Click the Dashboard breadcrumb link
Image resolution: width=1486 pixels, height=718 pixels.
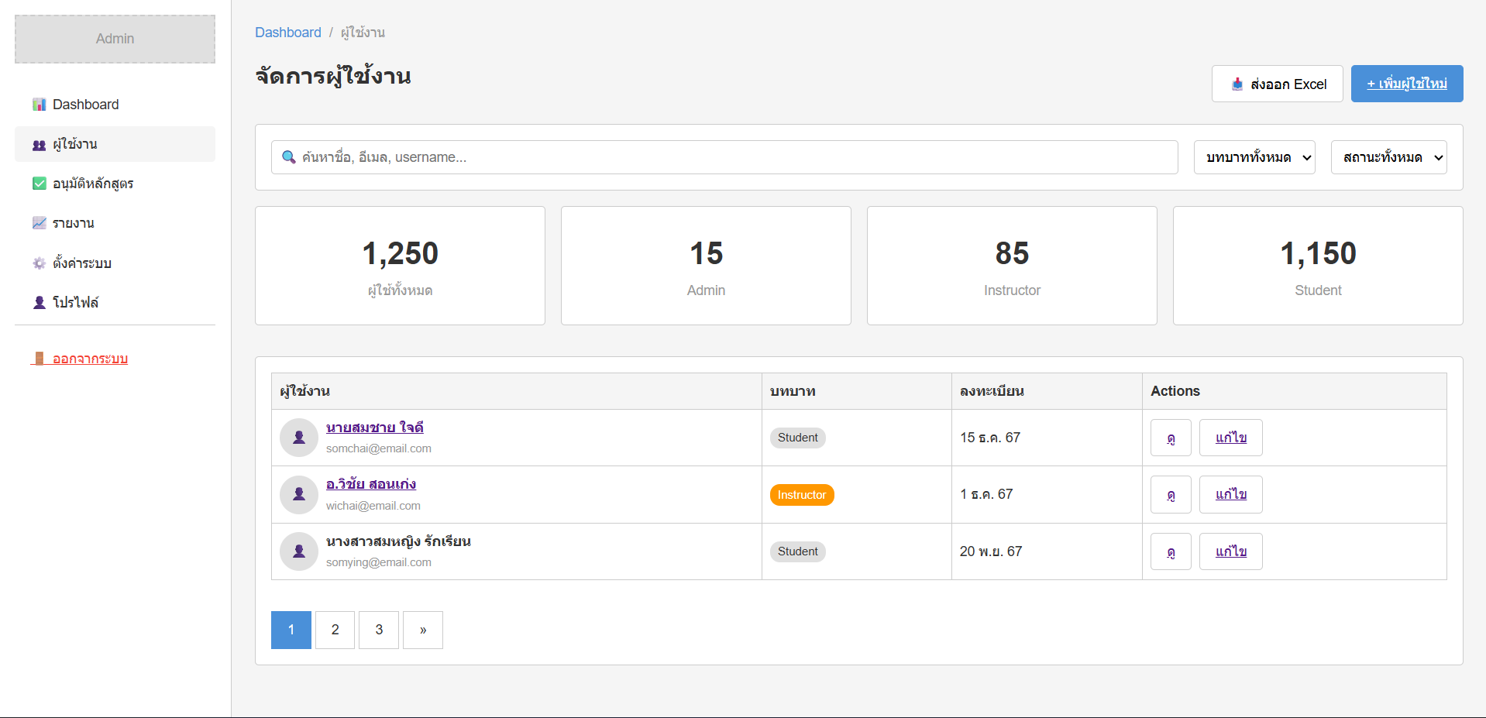[x=287, y=33]
